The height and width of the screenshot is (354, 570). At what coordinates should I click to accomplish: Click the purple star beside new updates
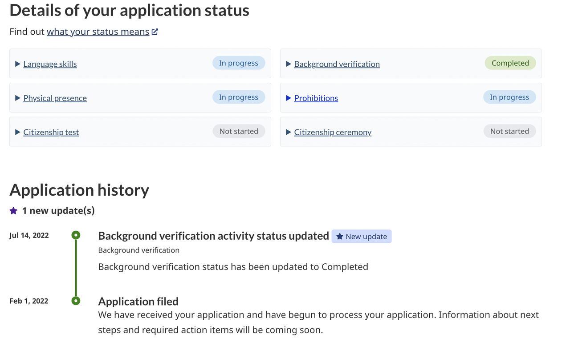13,210
